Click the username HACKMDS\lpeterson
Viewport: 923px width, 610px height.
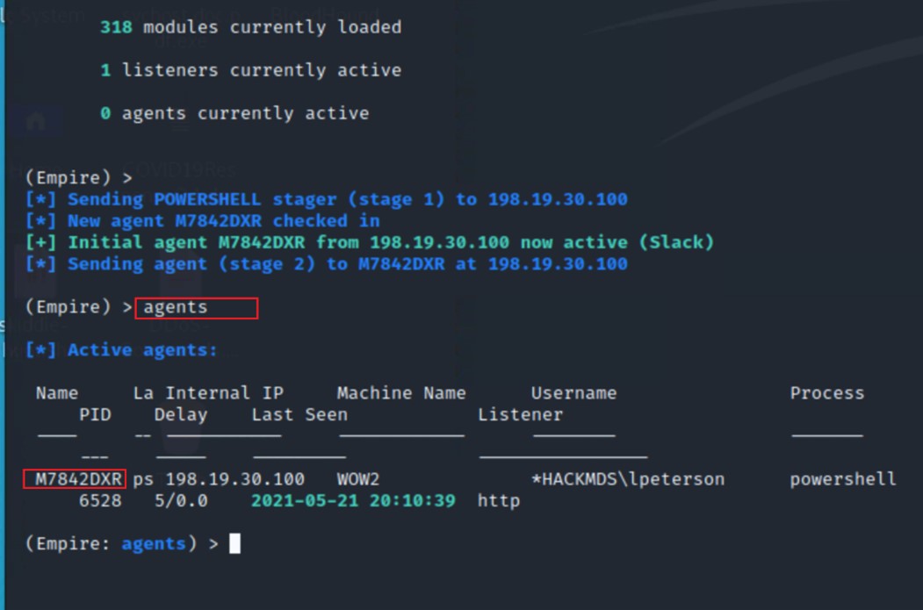click(x=628, y=479)
